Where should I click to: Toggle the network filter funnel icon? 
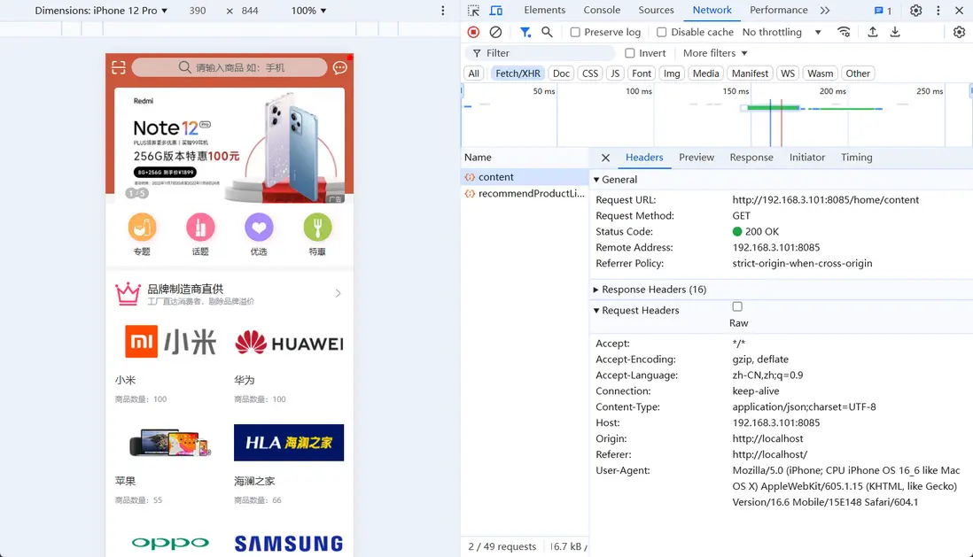coord(525,32)
